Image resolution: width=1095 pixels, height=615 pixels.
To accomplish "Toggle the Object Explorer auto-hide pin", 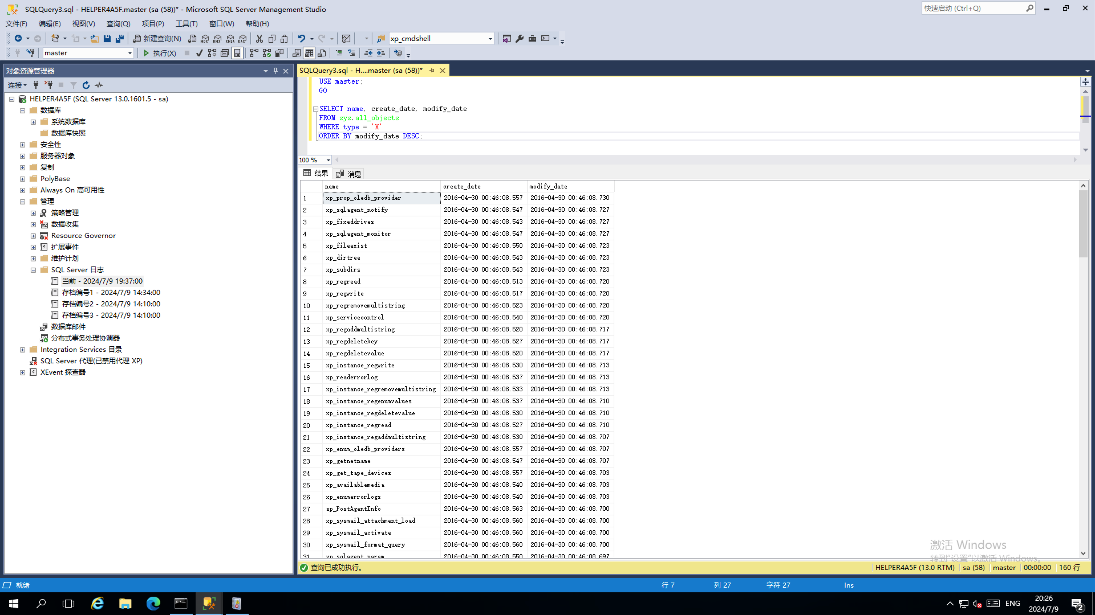I will [275, 71].
